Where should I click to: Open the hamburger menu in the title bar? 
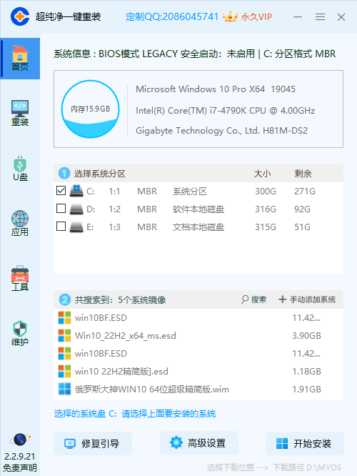(320, 16)
